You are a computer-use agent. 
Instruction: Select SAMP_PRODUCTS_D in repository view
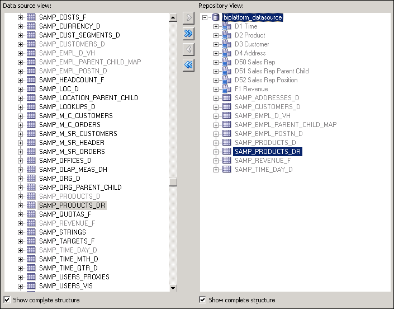coord(265,143)
